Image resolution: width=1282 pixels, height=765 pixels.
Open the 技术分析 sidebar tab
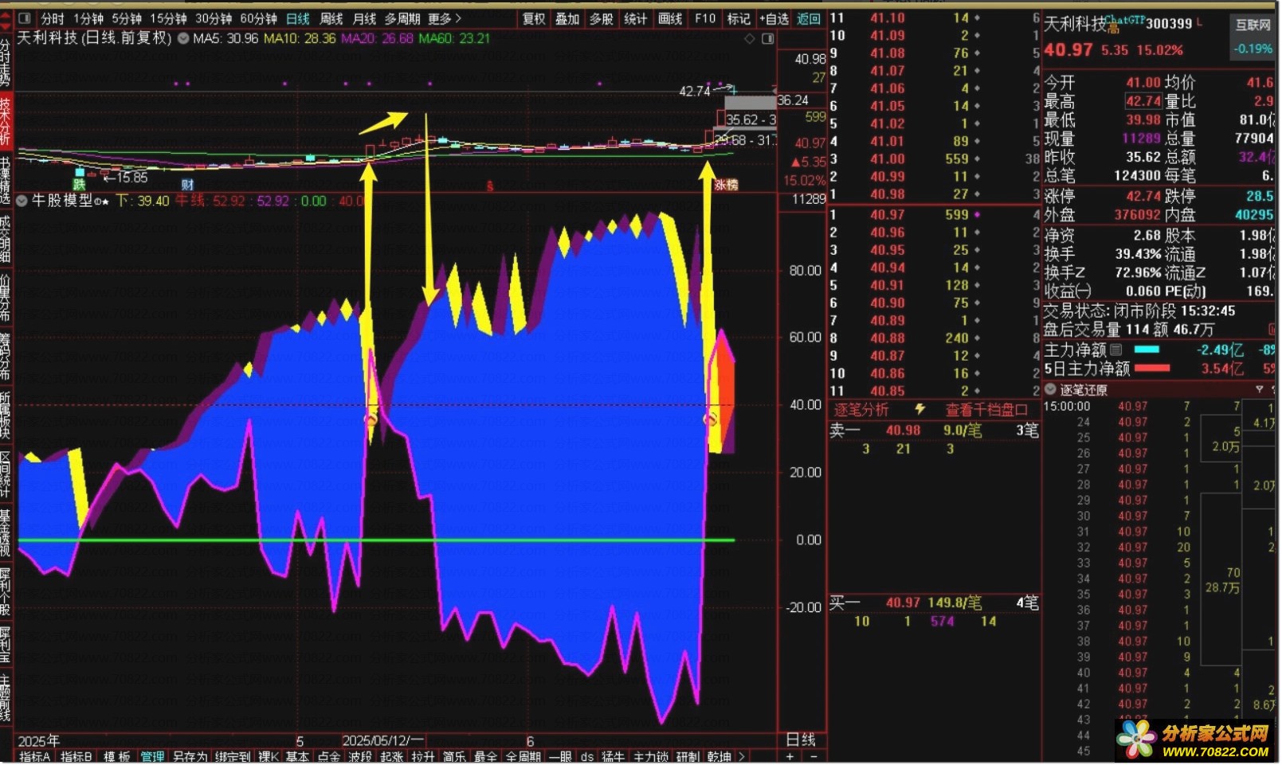click(x=6, y=121)
